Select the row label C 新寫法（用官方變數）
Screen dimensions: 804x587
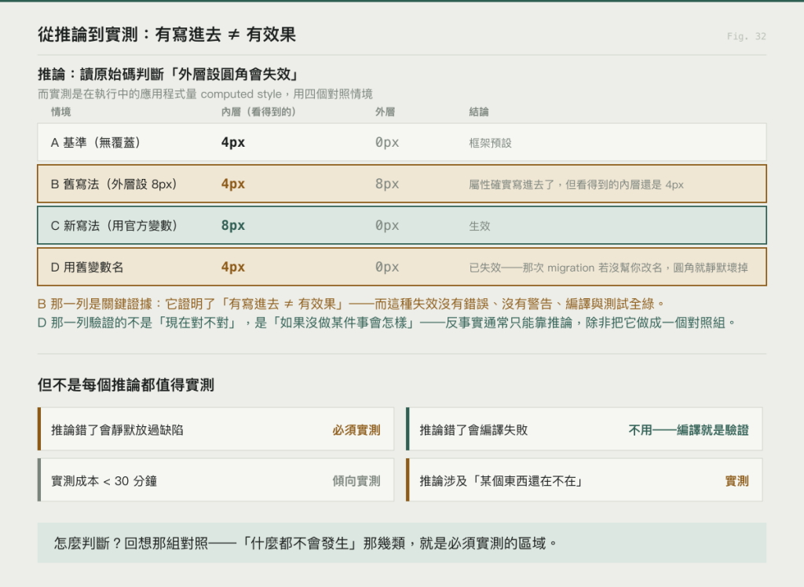tap(114, 225)
